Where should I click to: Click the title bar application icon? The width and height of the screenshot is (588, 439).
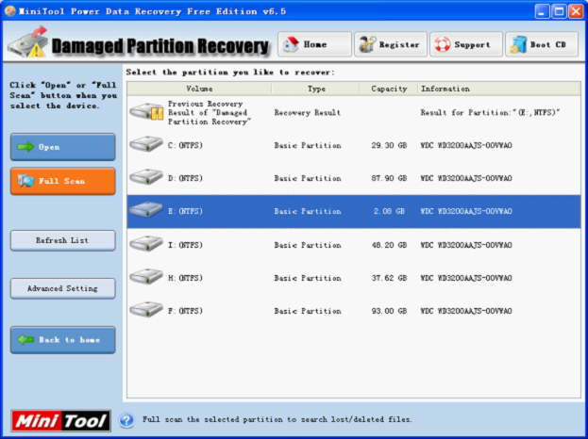[10, 11]
